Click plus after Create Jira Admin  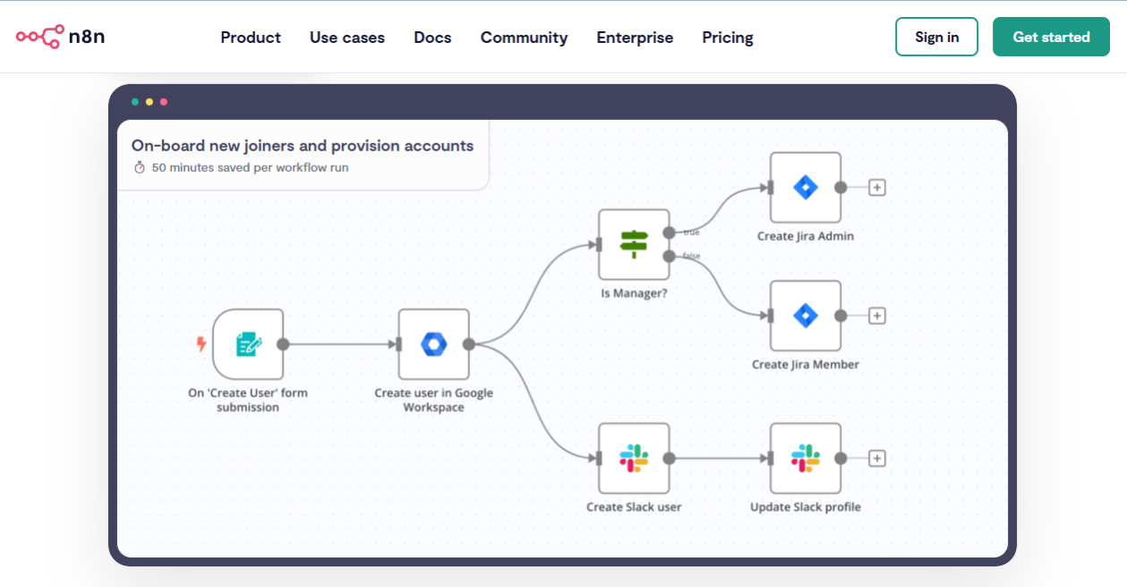click(x=877, y=188)
